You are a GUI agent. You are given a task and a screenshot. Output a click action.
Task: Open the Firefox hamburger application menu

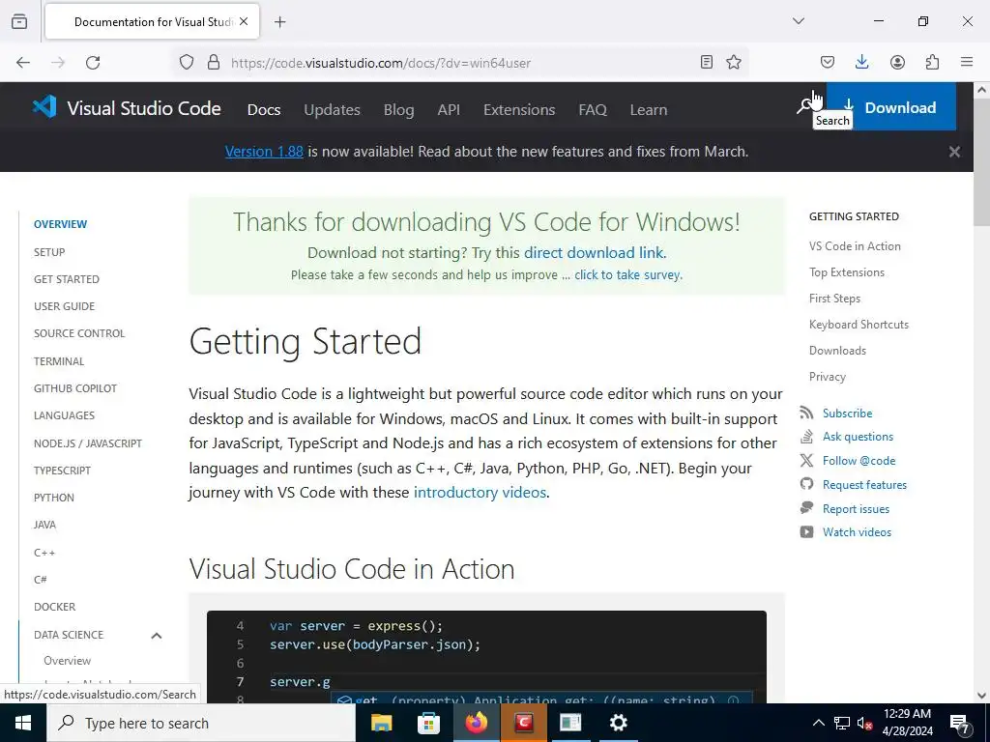click(x=967, y=62)
